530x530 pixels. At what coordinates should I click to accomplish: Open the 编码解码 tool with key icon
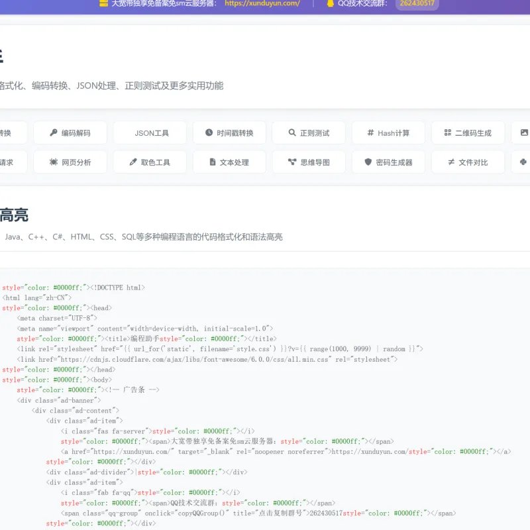tap(70, 133)
